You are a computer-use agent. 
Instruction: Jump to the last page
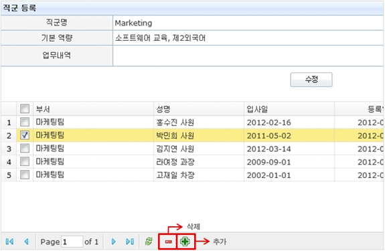pyautogui.click(x=130, y=242)
